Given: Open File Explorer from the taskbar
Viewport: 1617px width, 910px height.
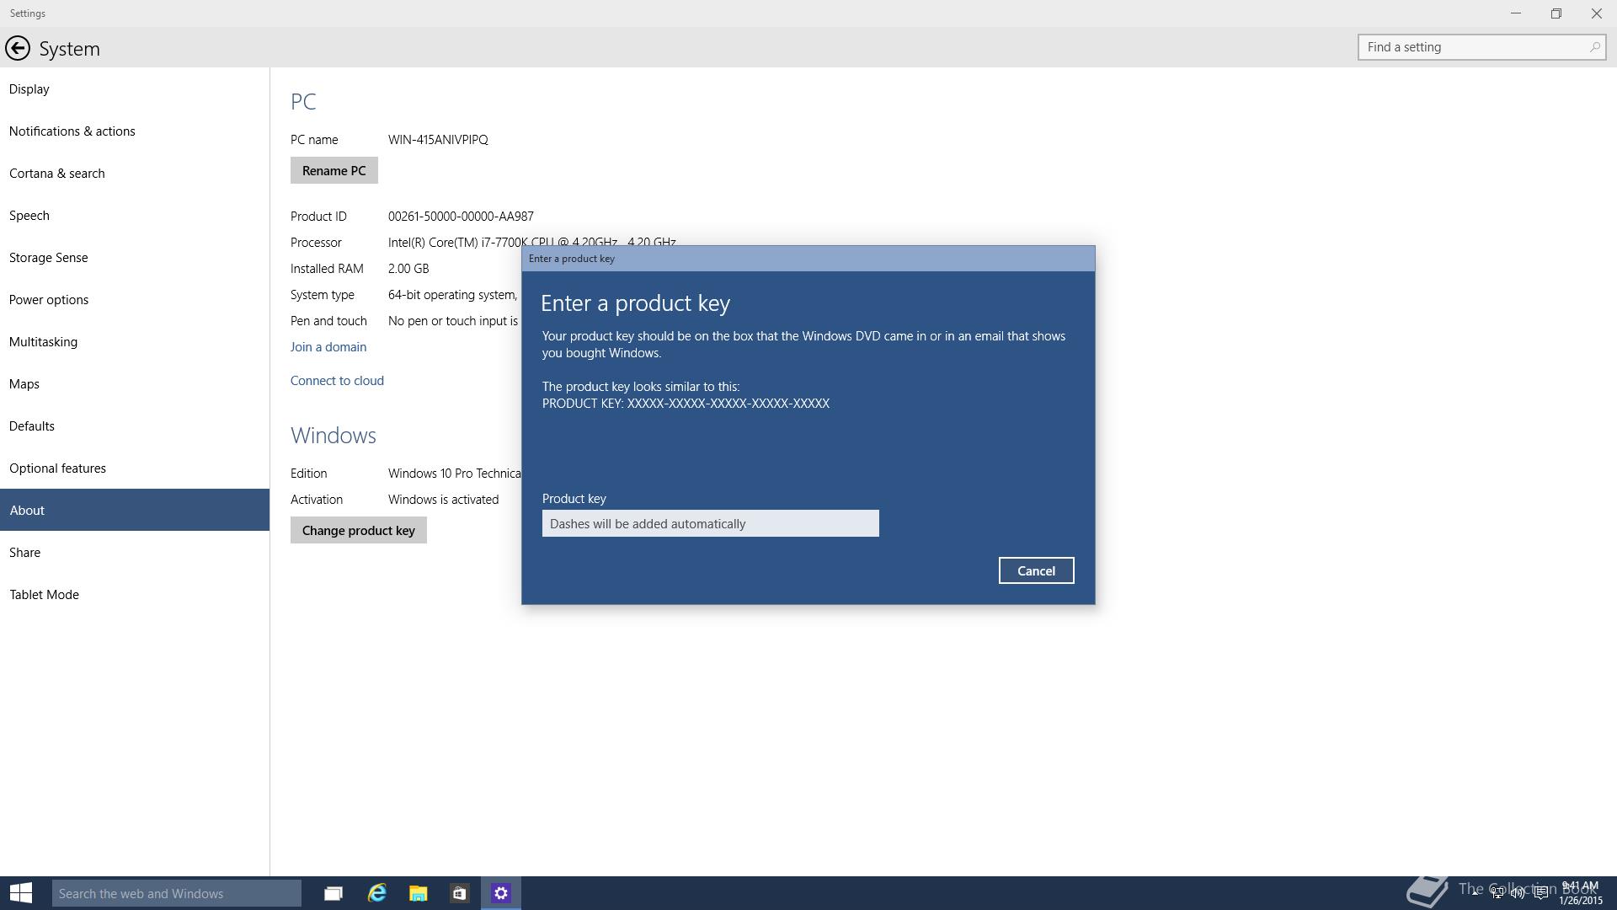Looking at the screenshot, I should [418, 893].
